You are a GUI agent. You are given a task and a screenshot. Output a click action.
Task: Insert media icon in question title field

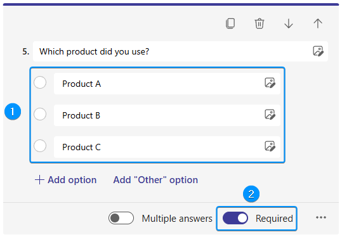[318, 51]
